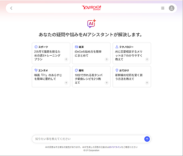Click the blue send arrow button
183x156 pixels.
(147, 139)
